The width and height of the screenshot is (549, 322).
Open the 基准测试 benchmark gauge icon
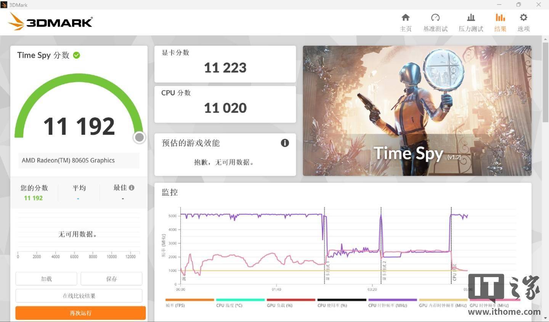click(x=435, y=18)
